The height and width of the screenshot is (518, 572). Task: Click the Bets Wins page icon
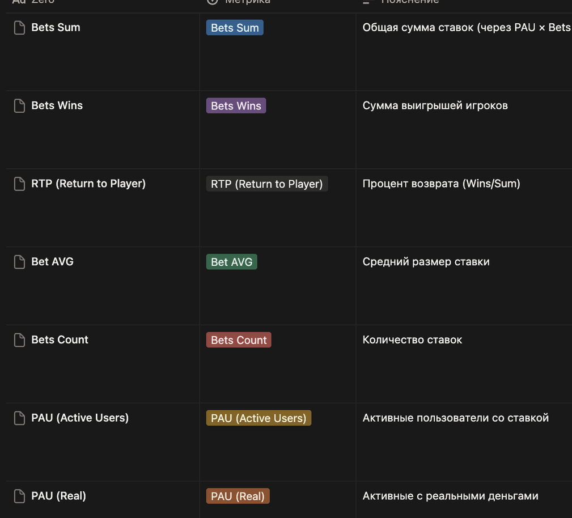(19, 106)
